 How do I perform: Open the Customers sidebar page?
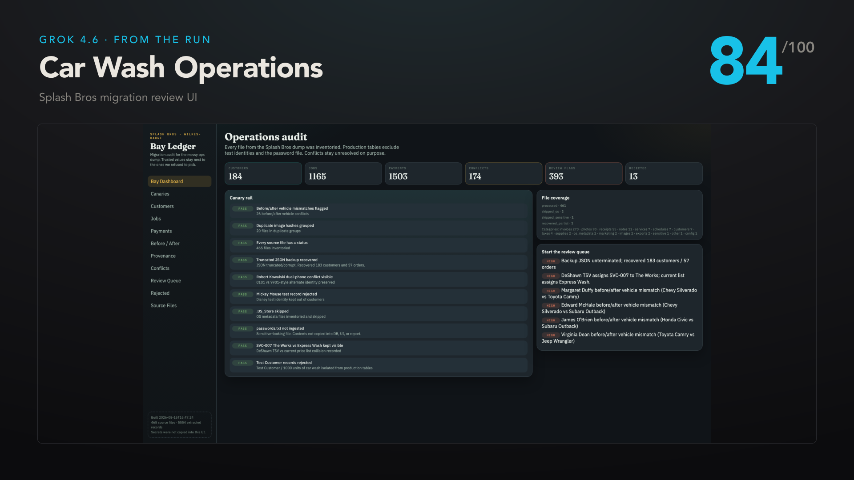point(179,206)
